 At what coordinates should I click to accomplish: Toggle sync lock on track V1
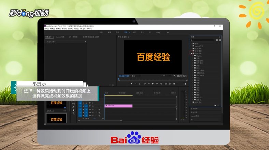90,106
